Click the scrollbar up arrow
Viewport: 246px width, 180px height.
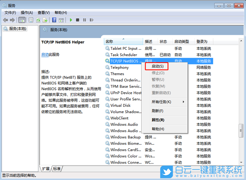241,41
